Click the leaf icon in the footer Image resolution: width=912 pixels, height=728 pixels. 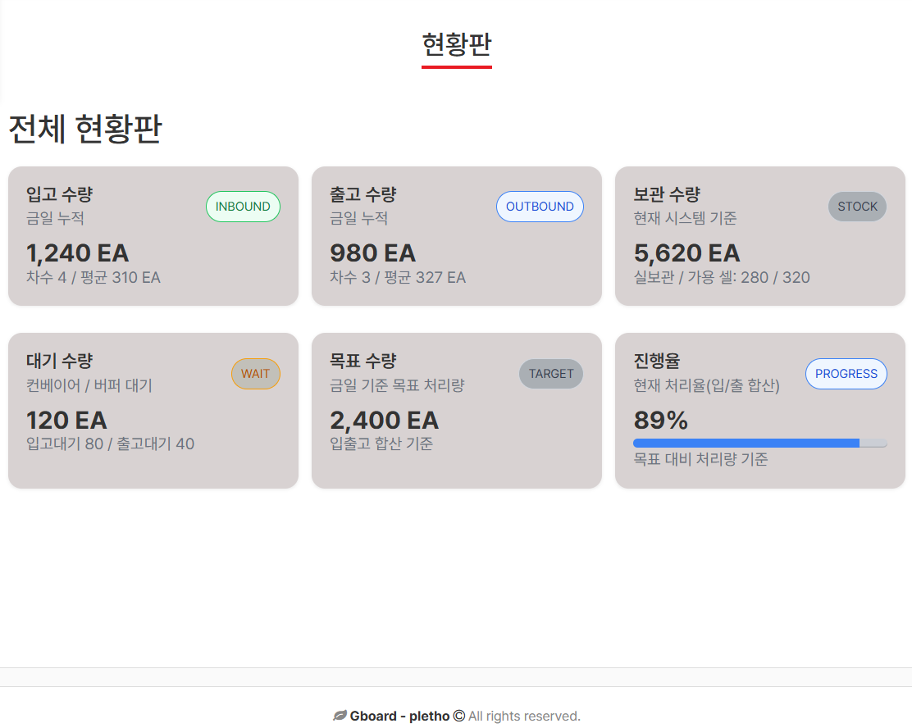pyautogui.click(x=340, y=716)
